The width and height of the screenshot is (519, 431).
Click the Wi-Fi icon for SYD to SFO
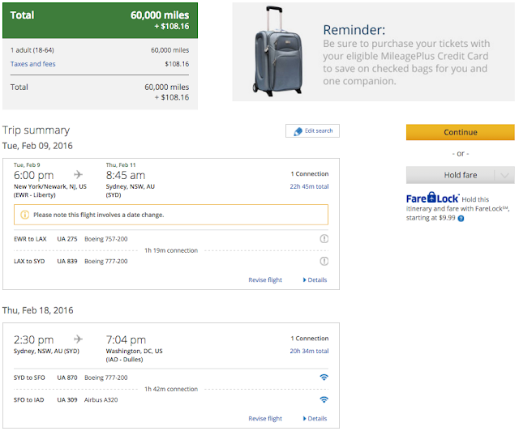pos(324,378)
